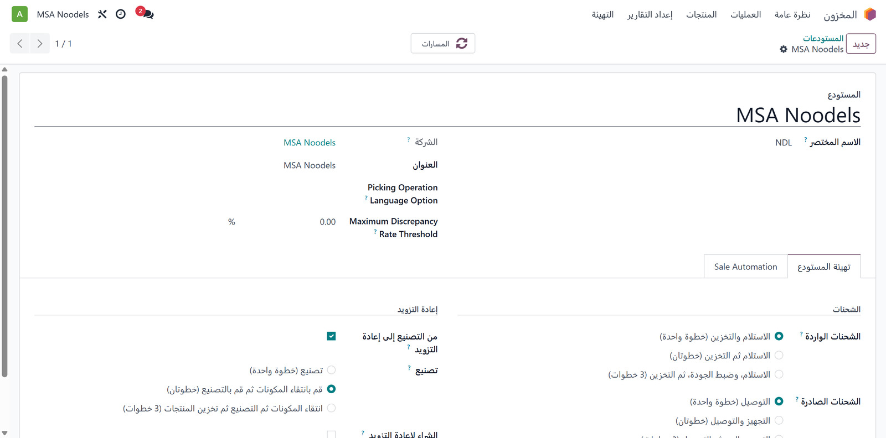Open the نظرة عامة menu
Image resolution: width=886 pixels, height=438 pixels.
792,14
